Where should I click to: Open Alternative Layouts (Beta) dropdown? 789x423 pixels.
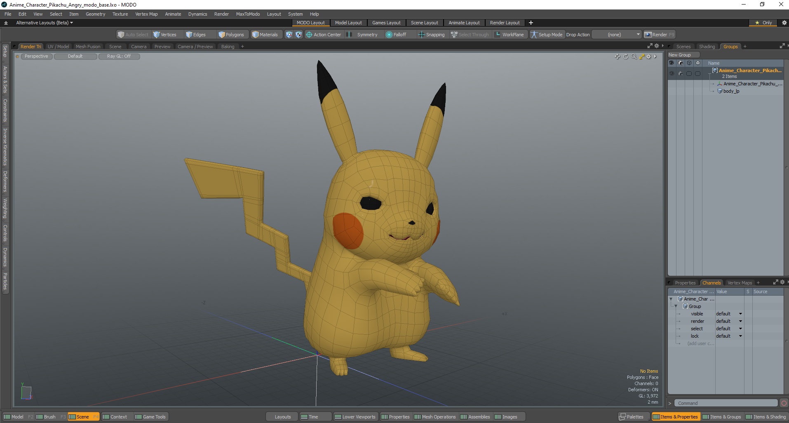pos(45,23)
